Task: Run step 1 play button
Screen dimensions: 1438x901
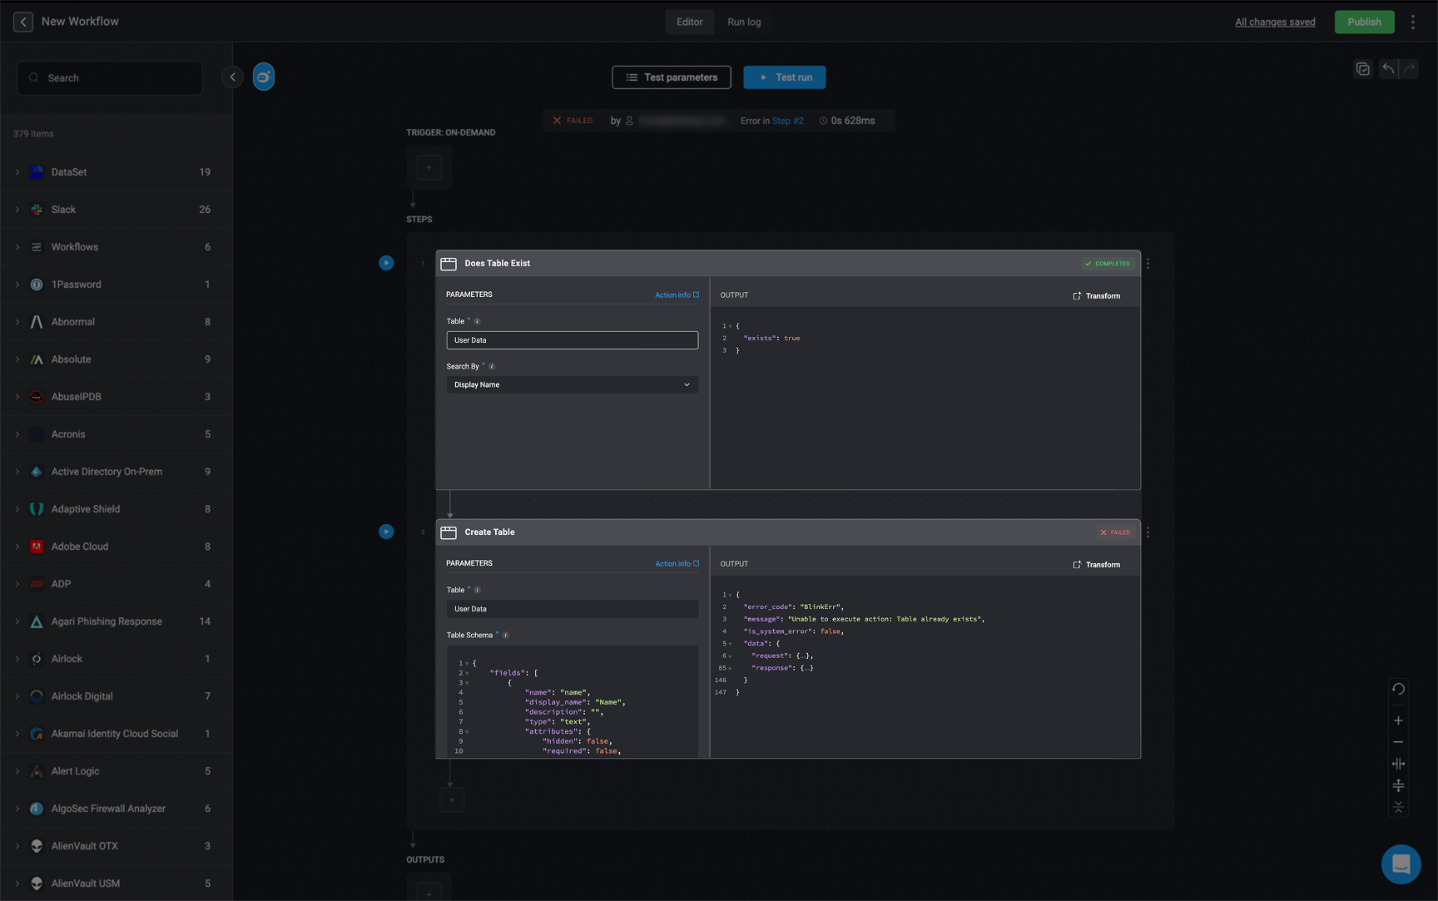Action: tap(386, 263)
